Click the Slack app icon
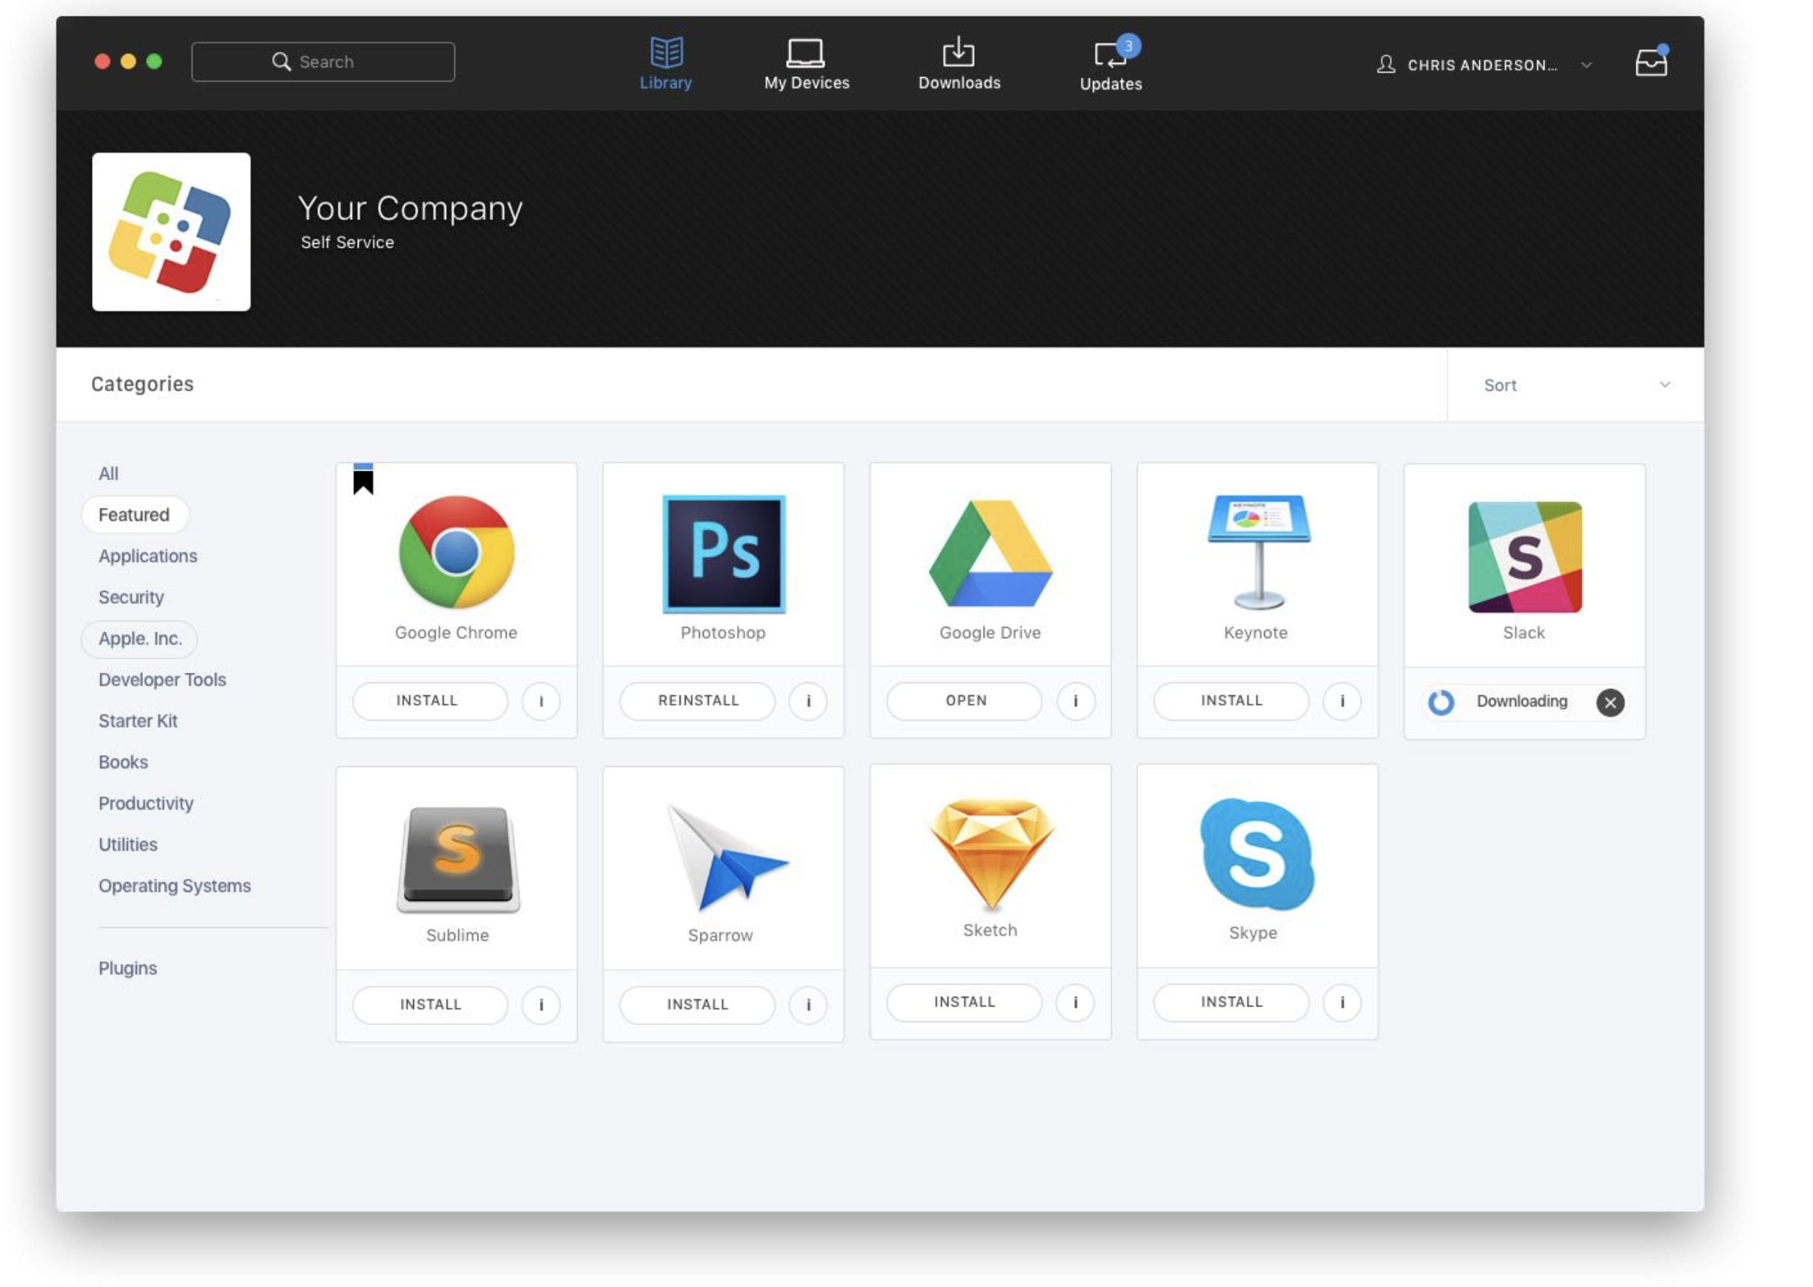Viewport: 1813px width, 1287px height. pos(1525,557)
